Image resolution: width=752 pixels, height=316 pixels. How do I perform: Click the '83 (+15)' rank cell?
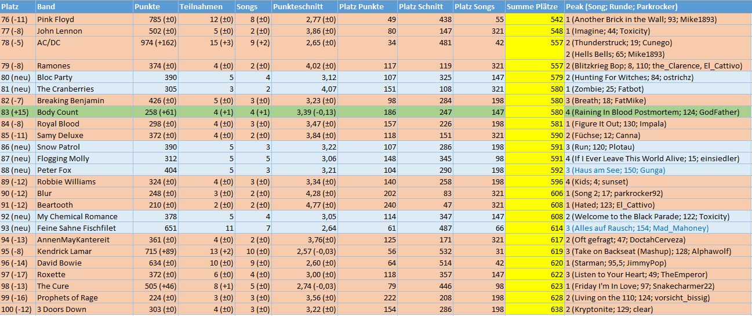coord(17,112)
